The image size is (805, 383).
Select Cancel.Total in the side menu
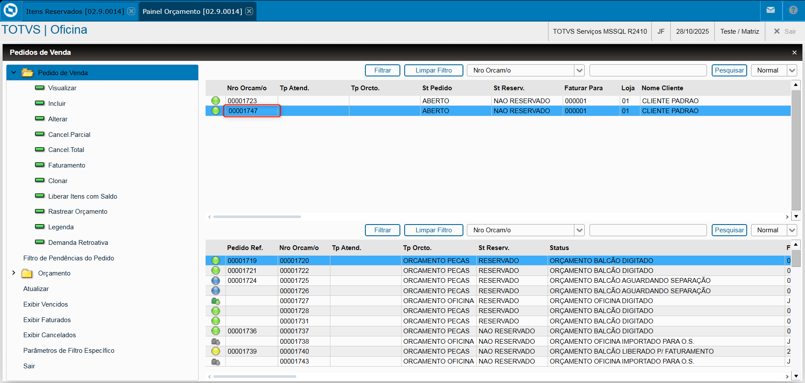click(x=66, y=150)
